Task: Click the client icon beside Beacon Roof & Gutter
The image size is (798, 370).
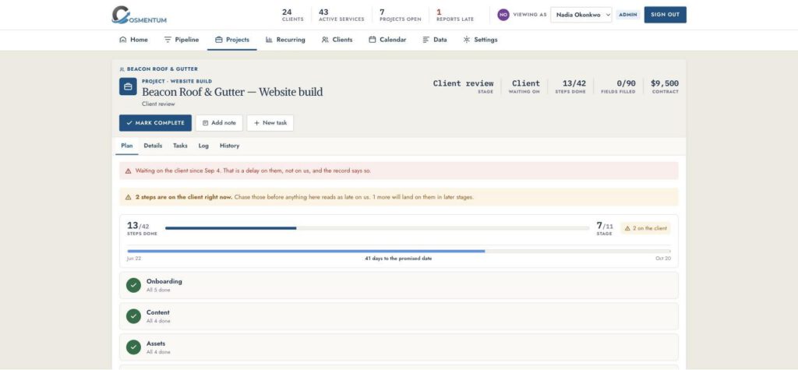Action: [x=122, y=69]
